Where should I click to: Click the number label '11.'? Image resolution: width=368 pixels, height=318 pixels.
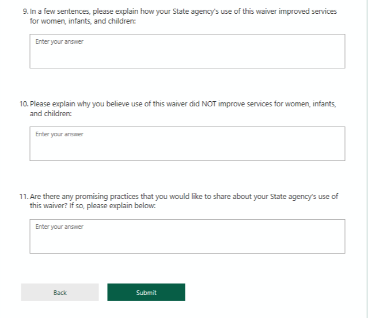(24, 197)
